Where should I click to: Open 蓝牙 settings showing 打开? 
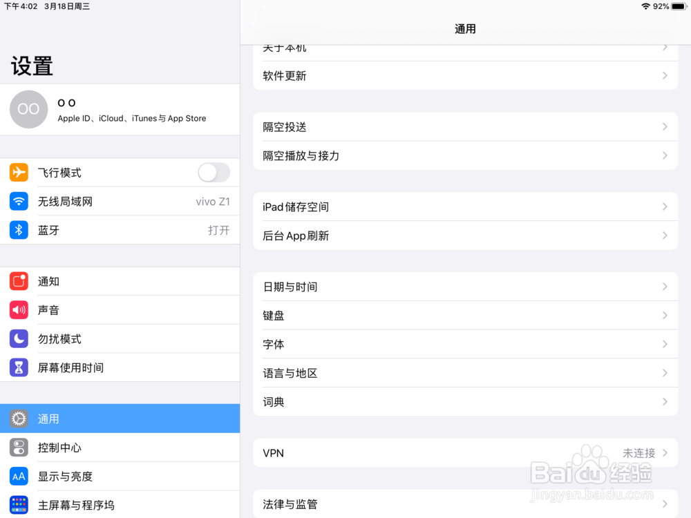click(121, 230)
